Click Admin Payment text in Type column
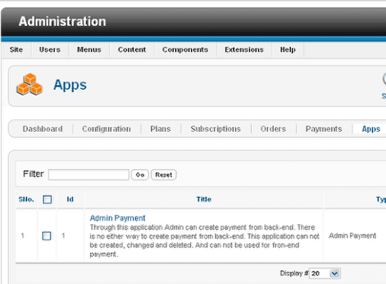 (x=352, y=236)
